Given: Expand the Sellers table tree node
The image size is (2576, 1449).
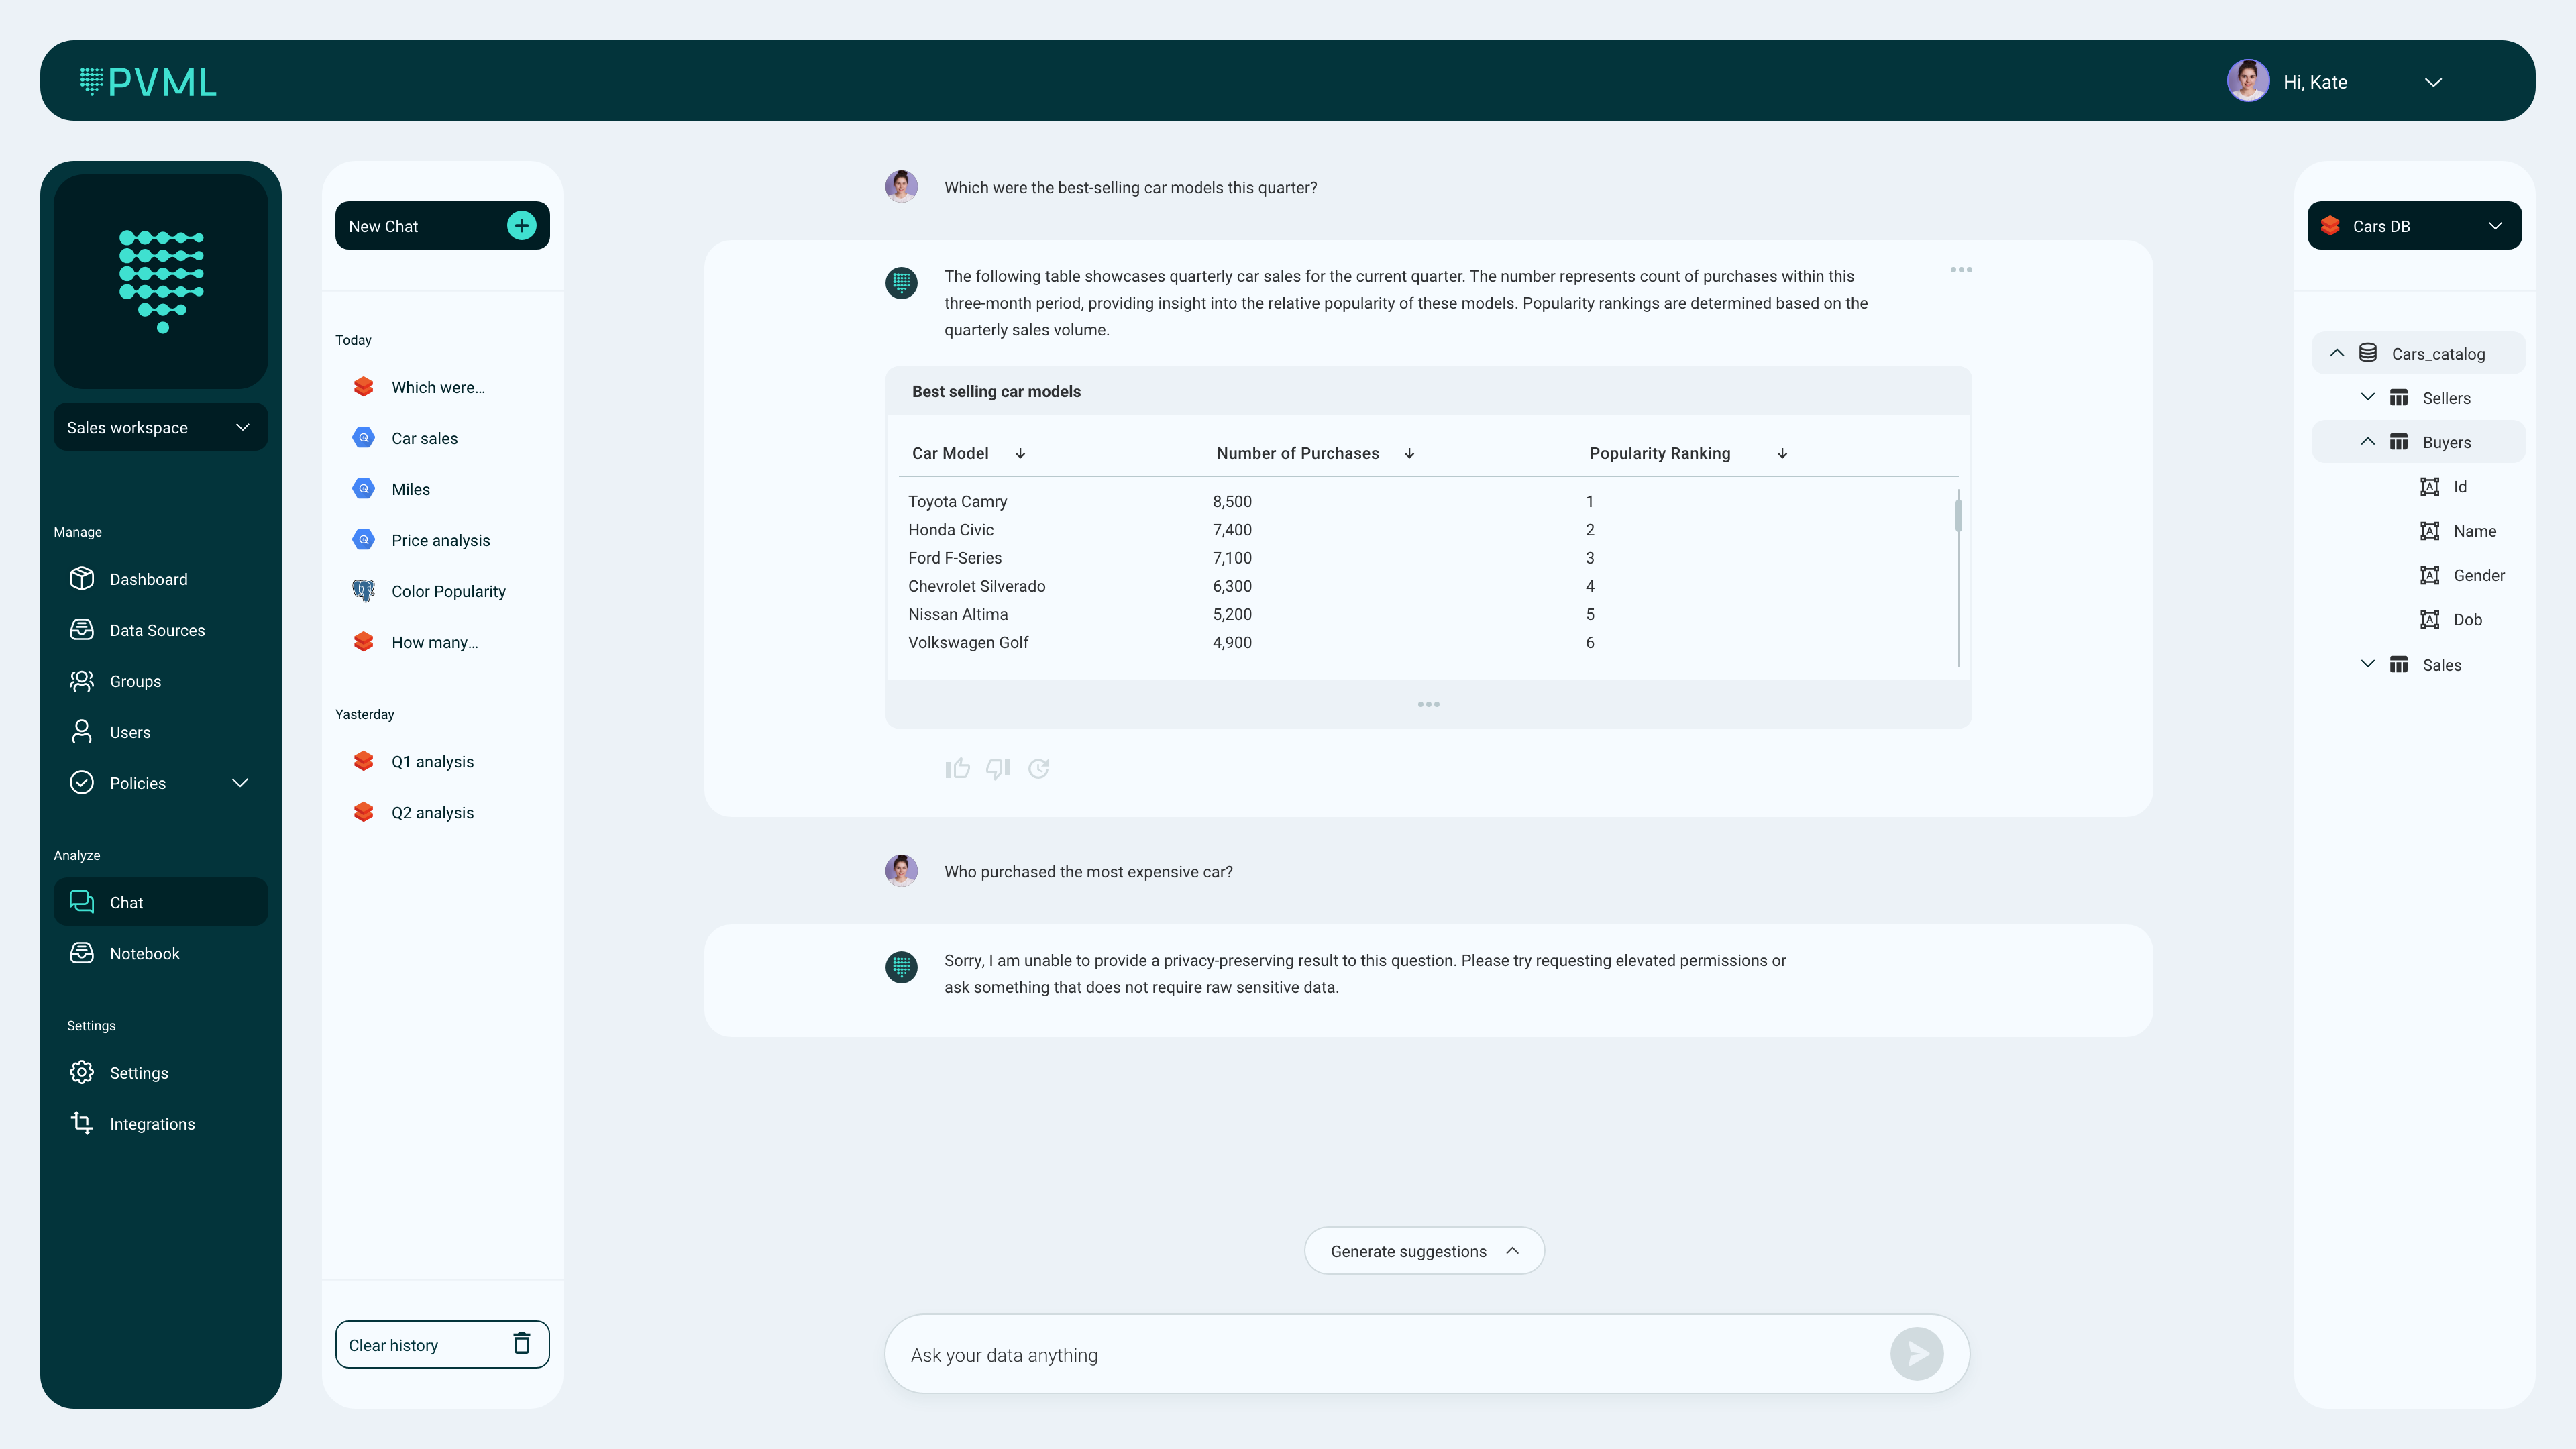Looking at the screenshot, I should pos(2367,398).
